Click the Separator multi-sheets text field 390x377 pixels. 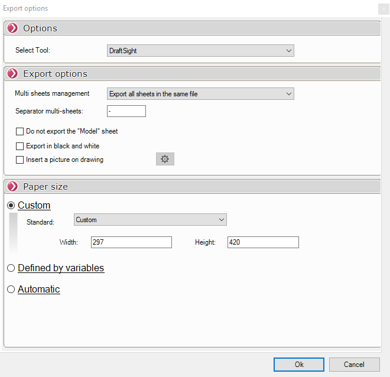point(126,111)
